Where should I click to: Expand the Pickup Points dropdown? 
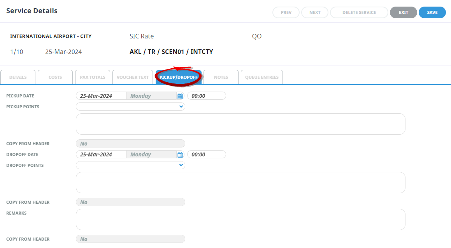pyautogui.click(x=181, y=107)
